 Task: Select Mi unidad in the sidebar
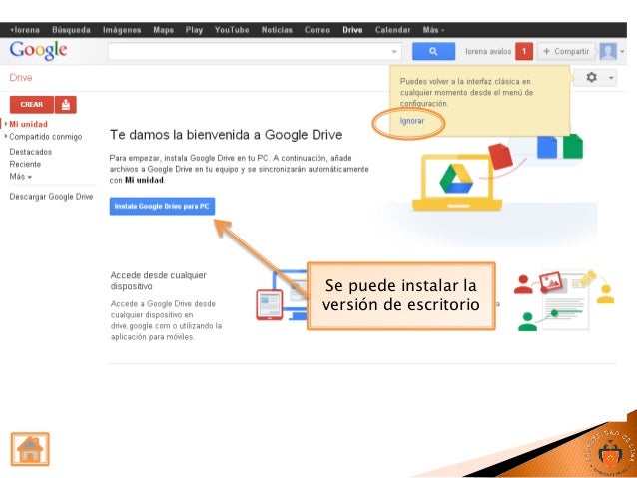28,124
